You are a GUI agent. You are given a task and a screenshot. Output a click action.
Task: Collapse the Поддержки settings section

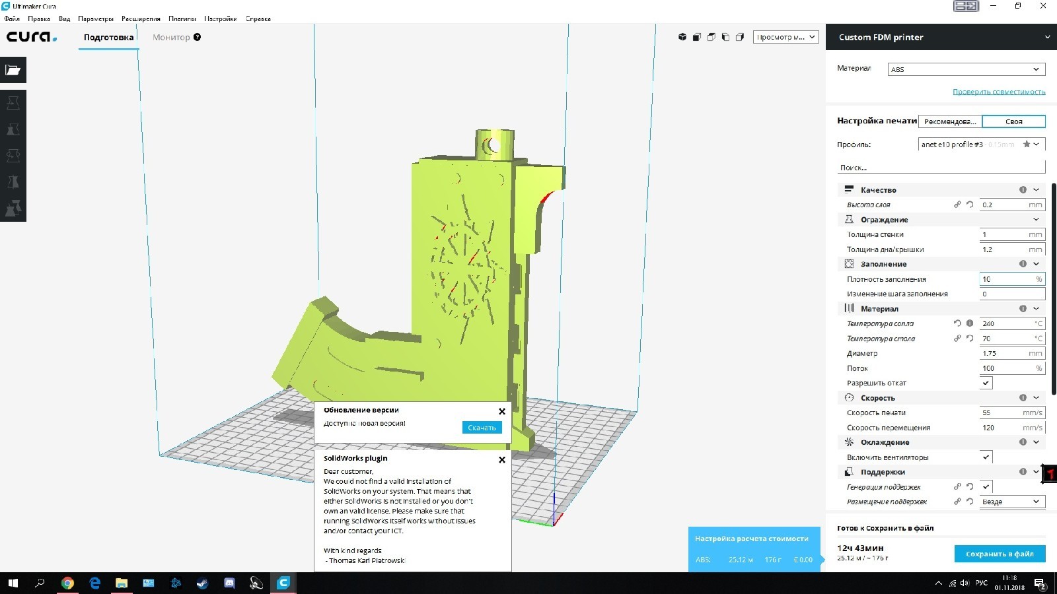[1036, 472]
